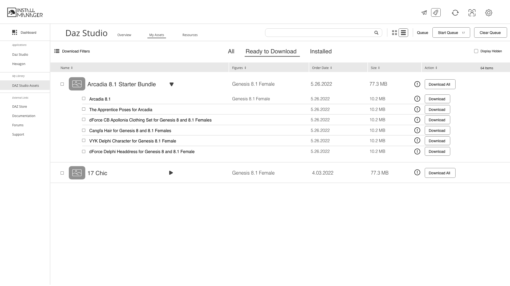Download All for Arcadia 8.1 Starter Bundle
This screenshot has width=510, height=286.
[440, 84]
